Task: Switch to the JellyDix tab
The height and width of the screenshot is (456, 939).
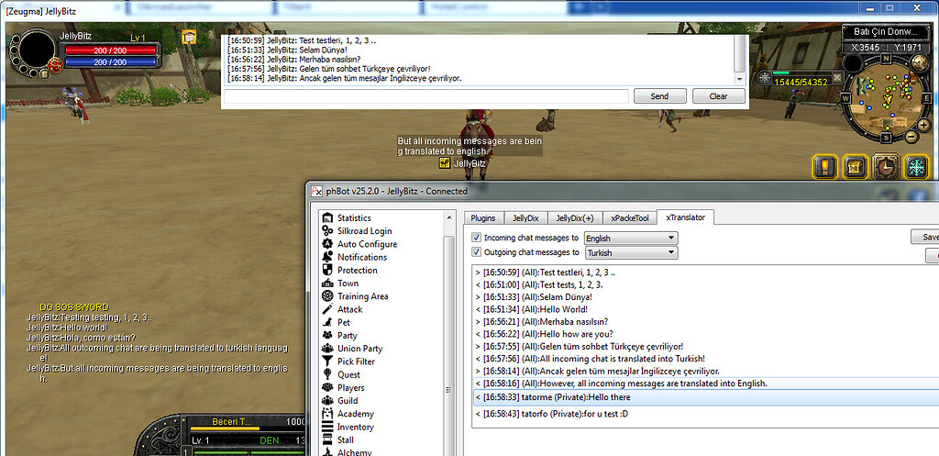Action: tap(525, 218)
